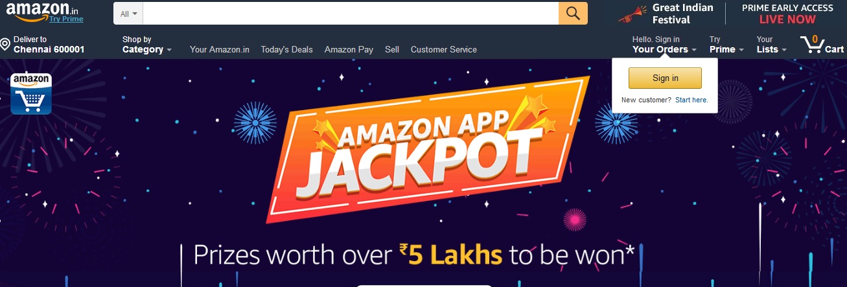Click the Great Indian Festival trumpet icon
Viewport: 847px width, 287px height.
point(632,14)
